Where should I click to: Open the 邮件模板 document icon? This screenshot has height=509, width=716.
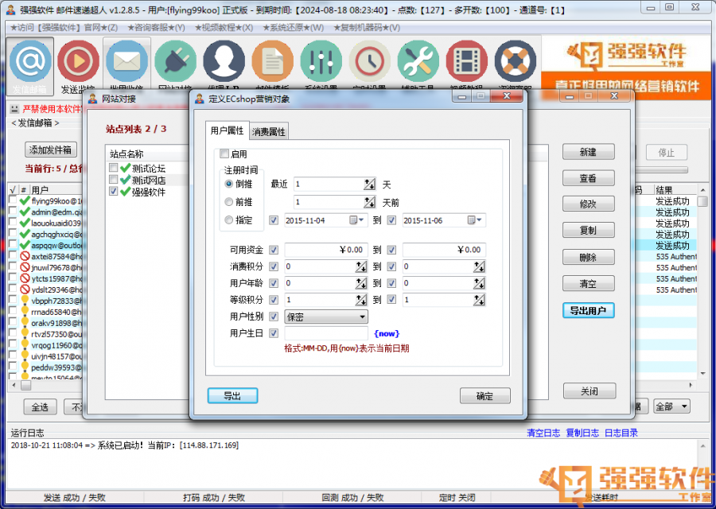tap(273, 61)
